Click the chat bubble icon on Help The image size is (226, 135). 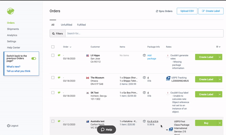pyautogui.click(x=102, y=129)
